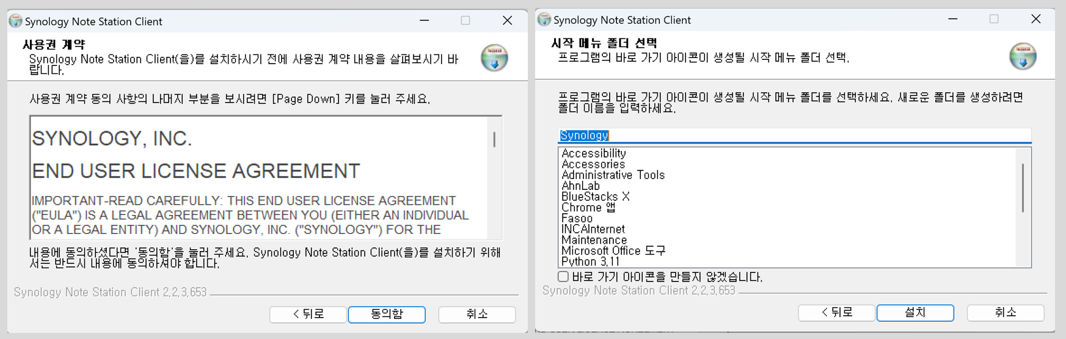The width and height of the screenshot is (1066, 339).
Task: Select AhnLab in the folder list
Action: [580, 186]
